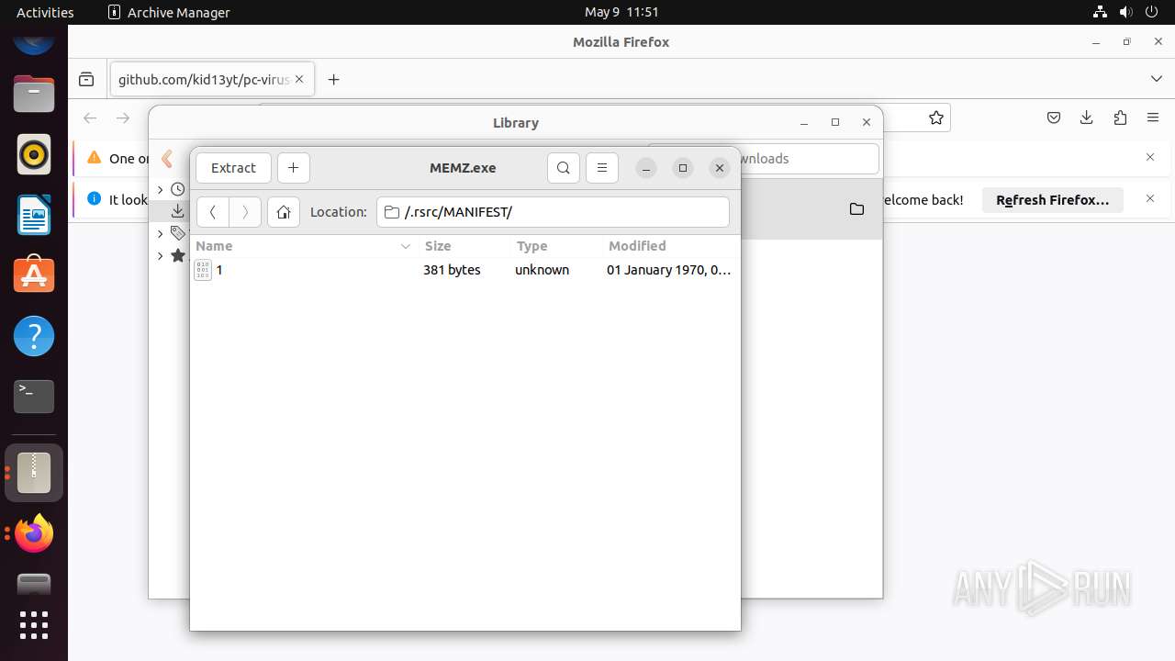Open network status in system tray
Screen dimensions: 1175x661
[1101, 12]
